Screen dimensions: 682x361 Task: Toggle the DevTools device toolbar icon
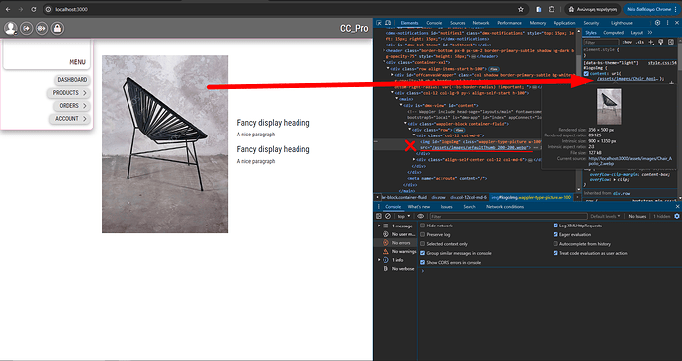[388, 23]
